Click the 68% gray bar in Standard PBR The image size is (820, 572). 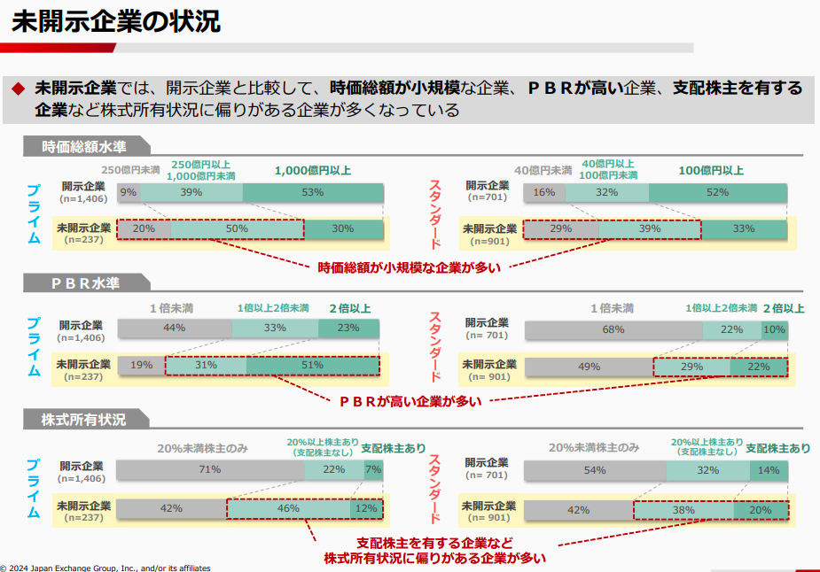613,330
